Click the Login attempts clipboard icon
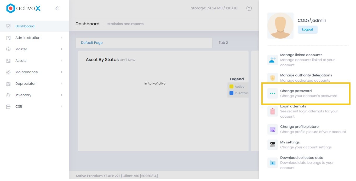Image resolution: width=356 pixels, height=181 pixels. (x=272, y=111)
